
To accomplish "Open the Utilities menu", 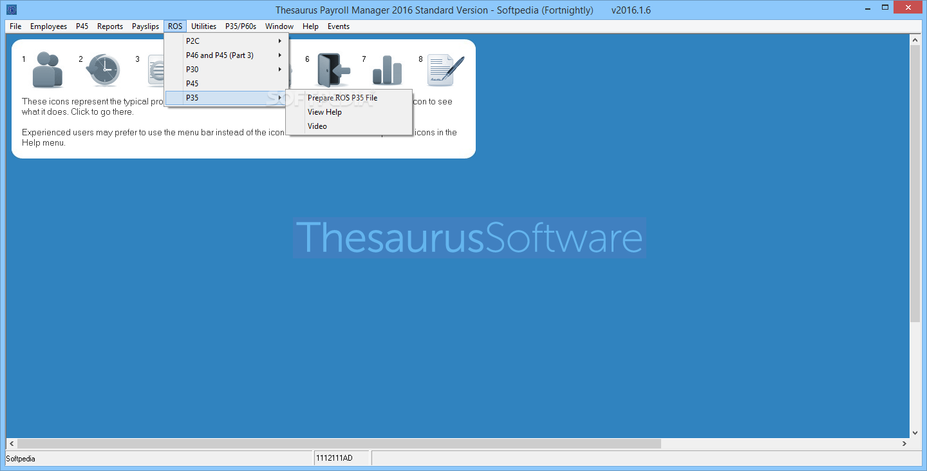I will point(203,26).
